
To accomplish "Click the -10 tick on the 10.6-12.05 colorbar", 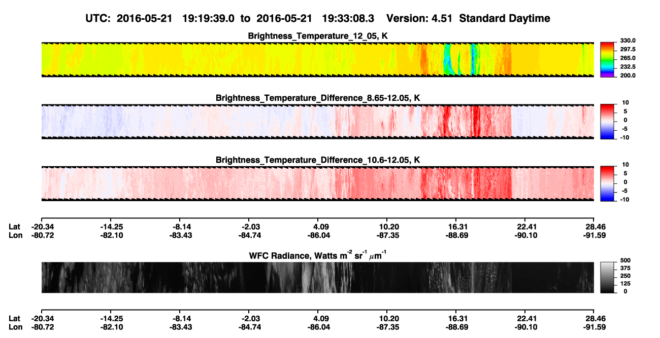I will coord(623,200).
